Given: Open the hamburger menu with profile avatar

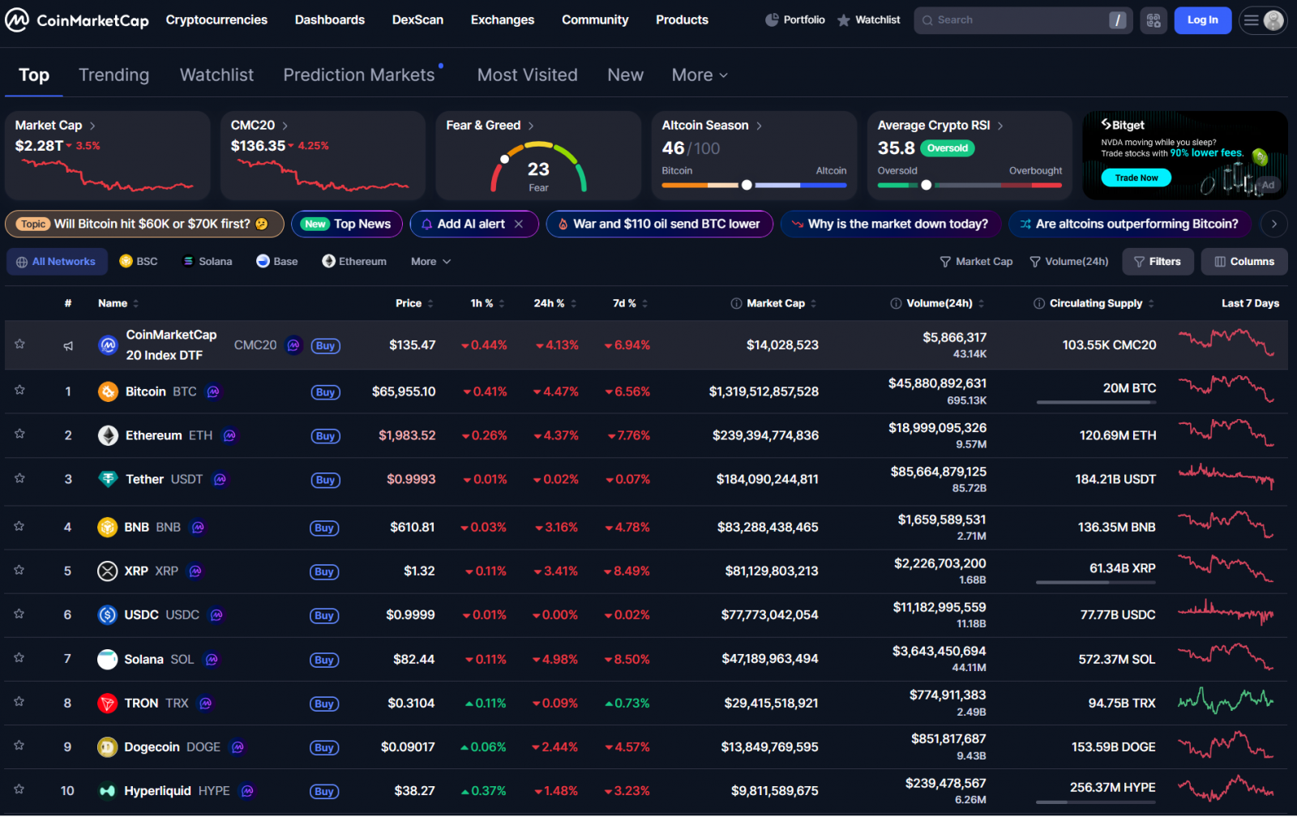Looking at the screenshot, I should tap(1262, 20).
